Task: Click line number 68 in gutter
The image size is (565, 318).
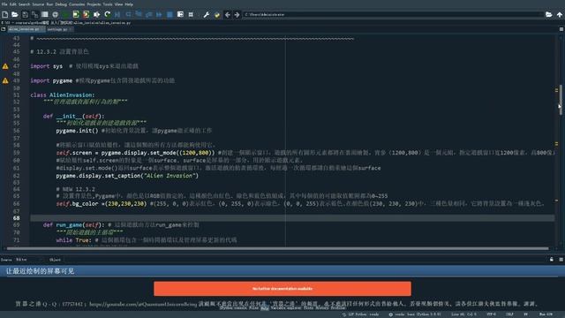Action: pyautogui.click(x=17, y=218)
